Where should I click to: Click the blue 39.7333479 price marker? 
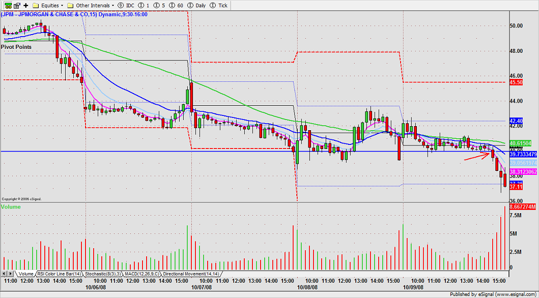523,155
